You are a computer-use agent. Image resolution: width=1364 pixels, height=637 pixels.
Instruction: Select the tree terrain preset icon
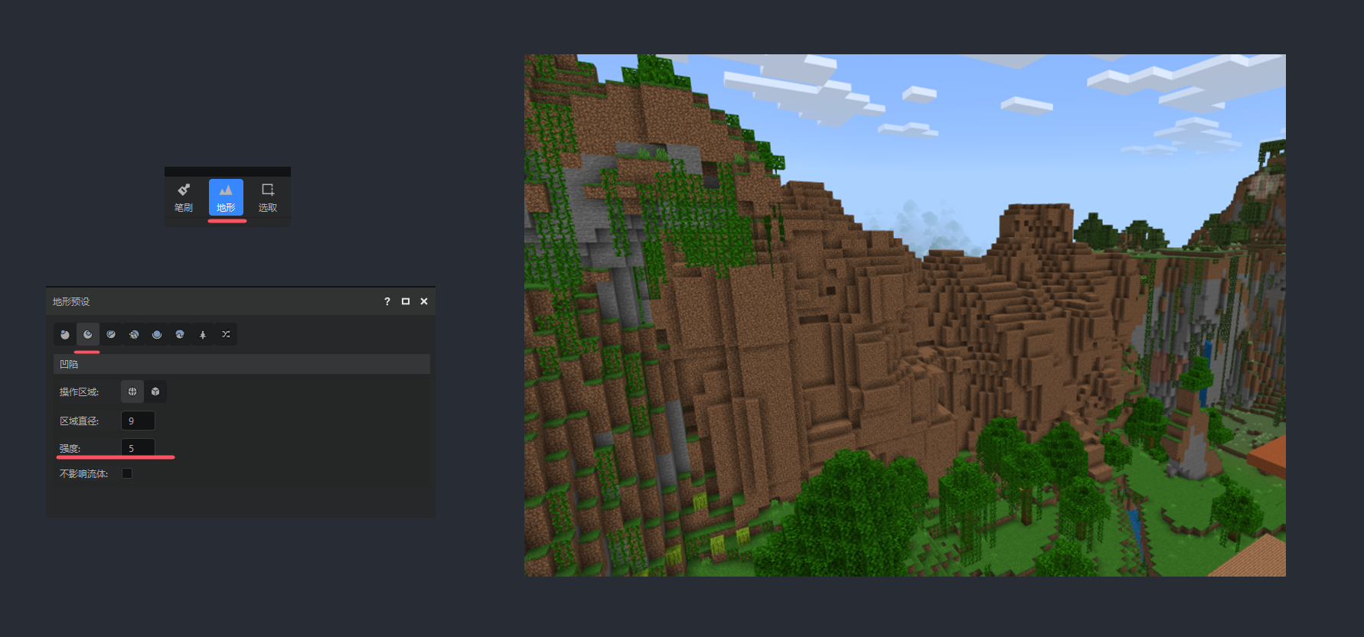pyautogui.click(x=203, y=334)
